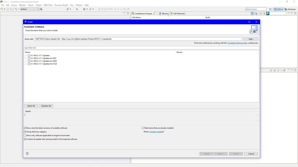
Task: Click the tree/flat layout icon in projects panel
Action: click(x=256, y=13)
